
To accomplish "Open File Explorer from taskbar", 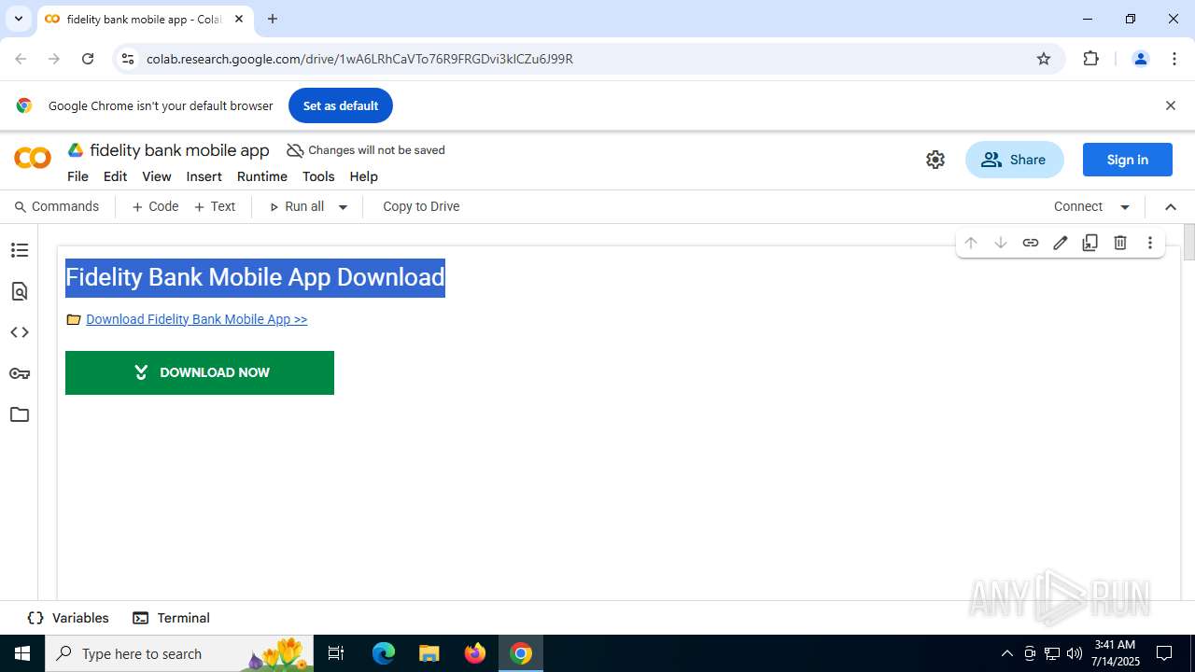I will (429, 653).
